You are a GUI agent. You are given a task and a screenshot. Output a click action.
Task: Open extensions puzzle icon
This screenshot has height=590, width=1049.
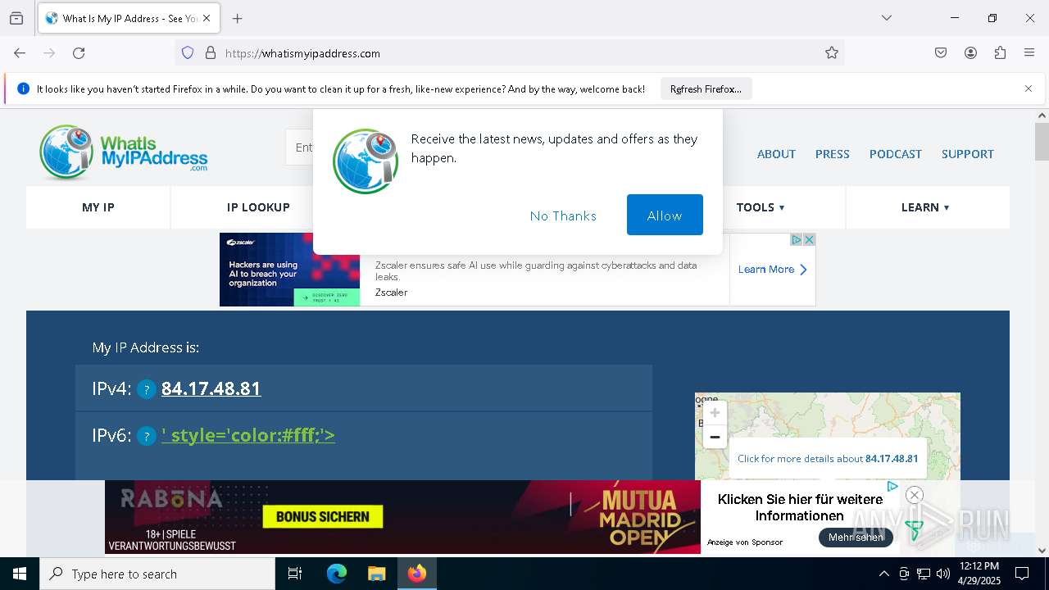coord(1000,52)
